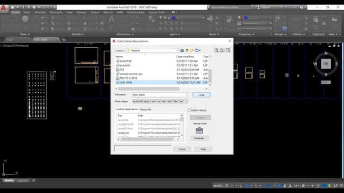
Task: Switch to the History list tab
Action: click(x=145, y=109)
